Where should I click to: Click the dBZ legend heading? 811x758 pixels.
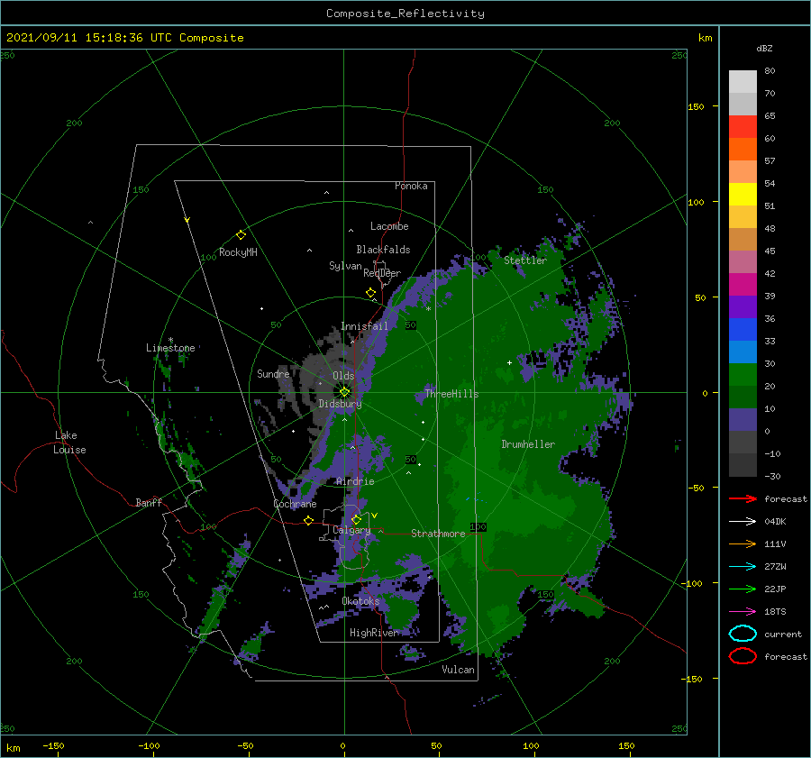[764, 48]
